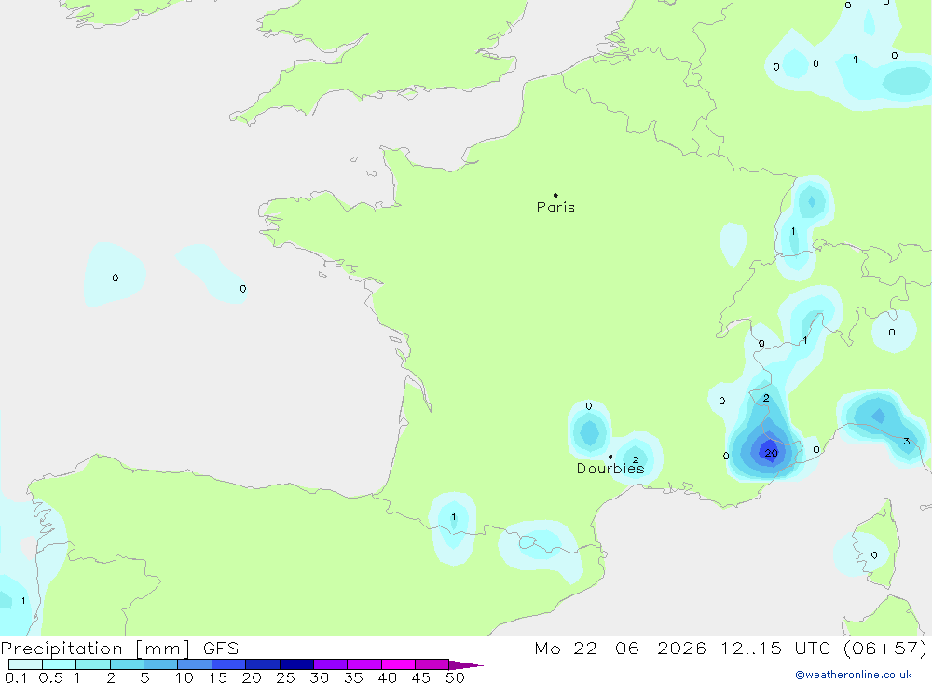932x683 pixels.
Task: Select the Dourbies location dot marker
Action: (x=610, y=457)
